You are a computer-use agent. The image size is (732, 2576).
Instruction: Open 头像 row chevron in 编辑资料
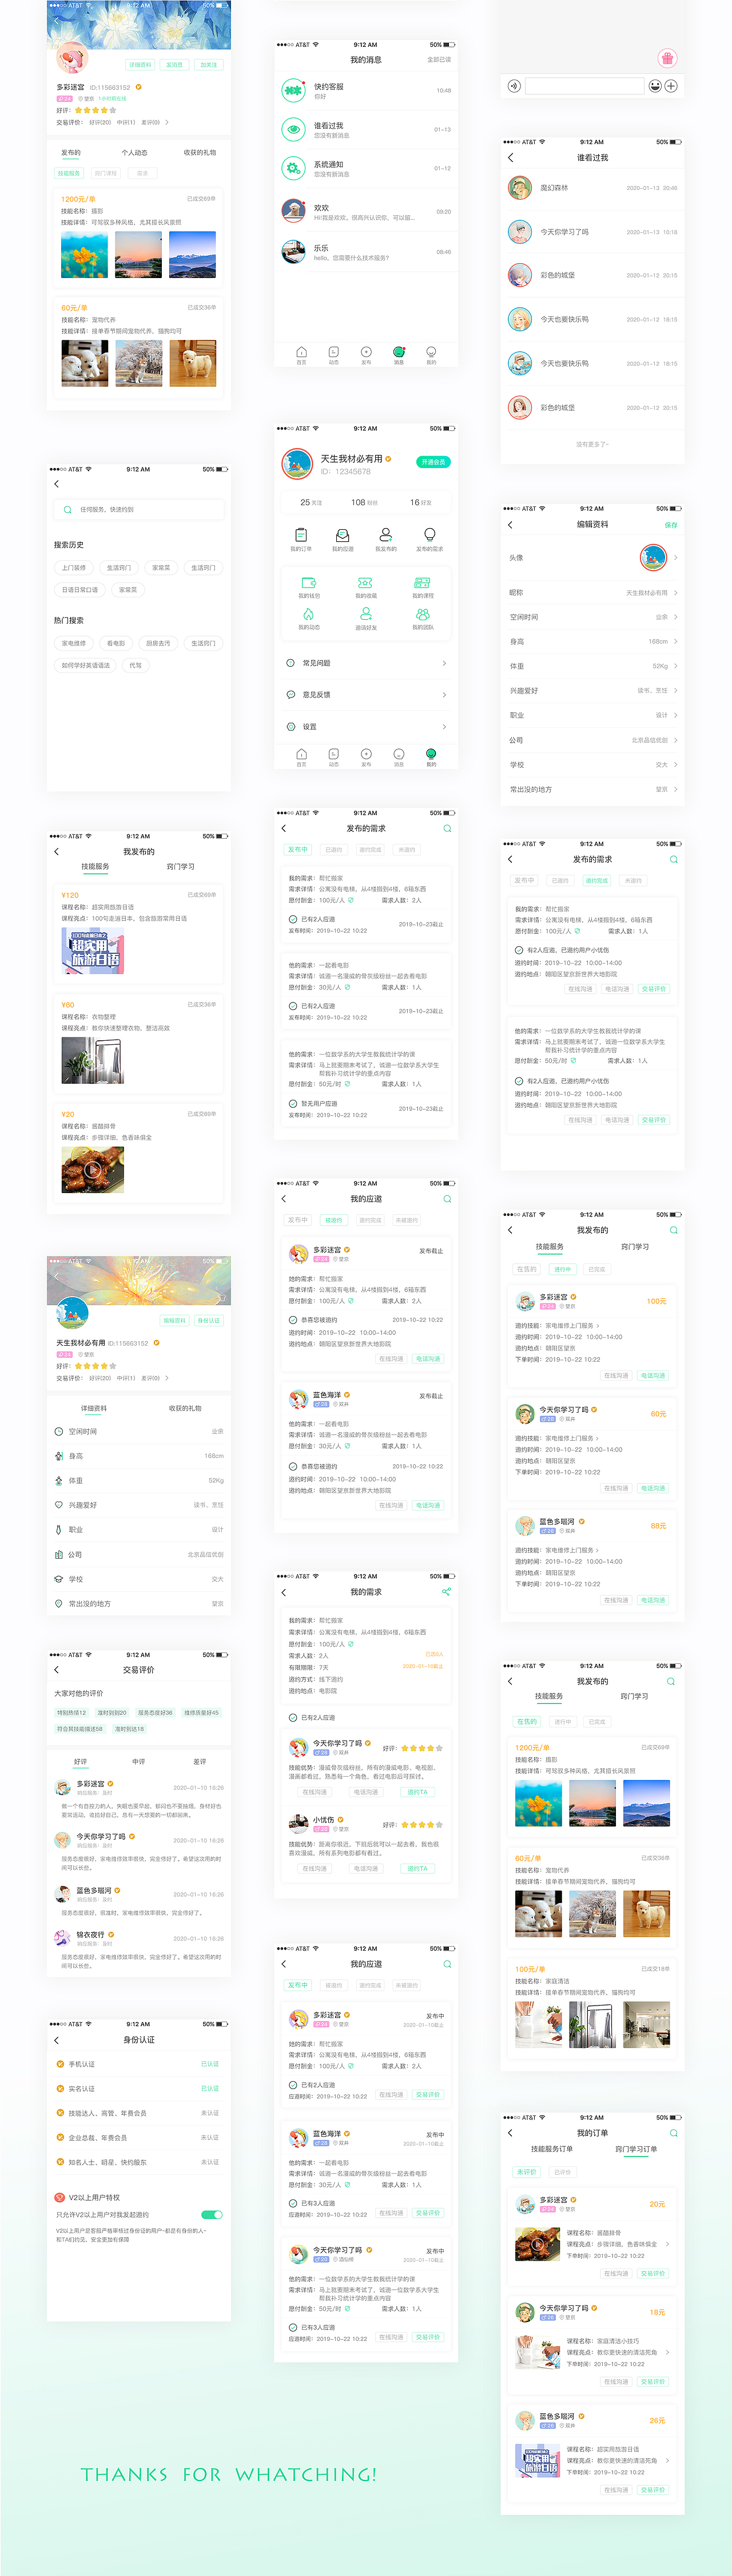(x=676, y=558)
